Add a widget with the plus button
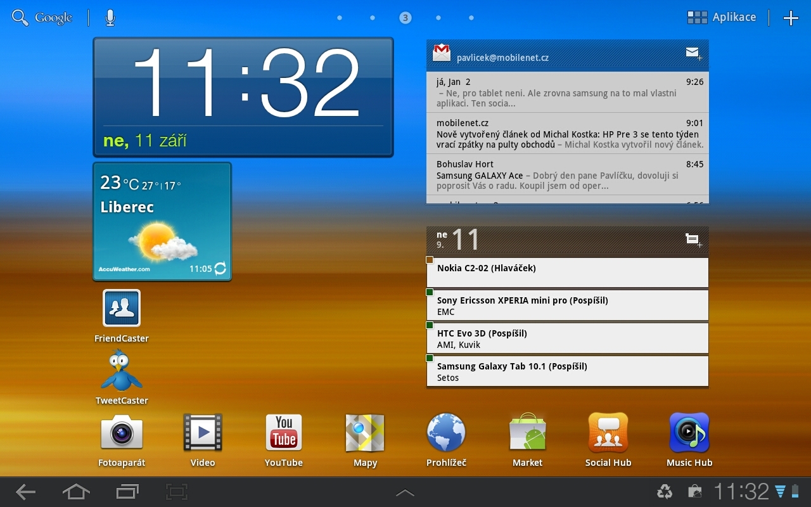 click(791, 18)
